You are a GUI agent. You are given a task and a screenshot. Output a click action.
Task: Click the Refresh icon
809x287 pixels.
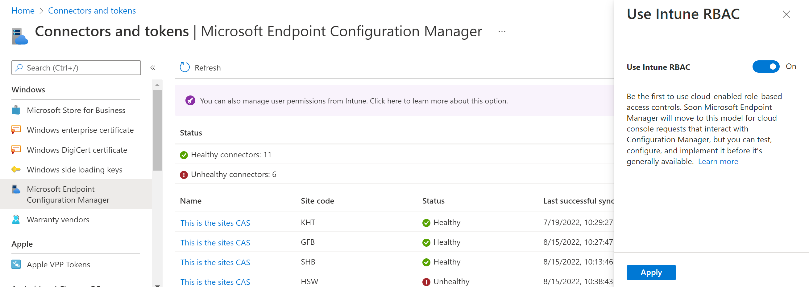coord(185,67)
